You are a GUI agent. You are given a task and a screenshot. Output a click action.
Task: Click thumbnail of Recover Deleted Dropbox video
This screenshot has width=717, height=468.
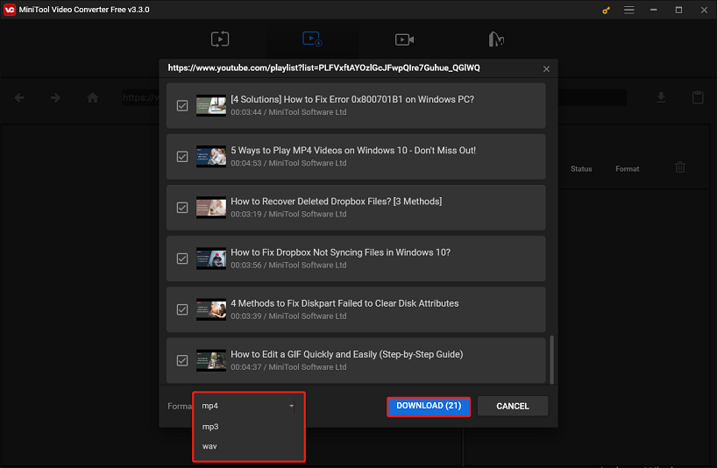211,208
